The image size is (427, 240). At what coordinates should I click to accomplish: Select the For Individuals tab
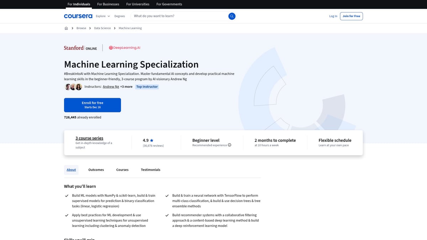click(79, 4)
